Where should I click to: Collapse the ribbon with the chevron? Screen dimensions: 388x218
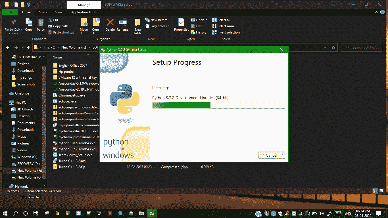click(x=376, y=12)
